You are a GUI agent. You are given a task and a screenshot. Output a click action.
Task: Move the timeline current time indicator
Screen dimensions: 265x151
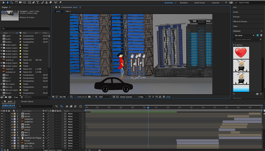click(148, 107)
